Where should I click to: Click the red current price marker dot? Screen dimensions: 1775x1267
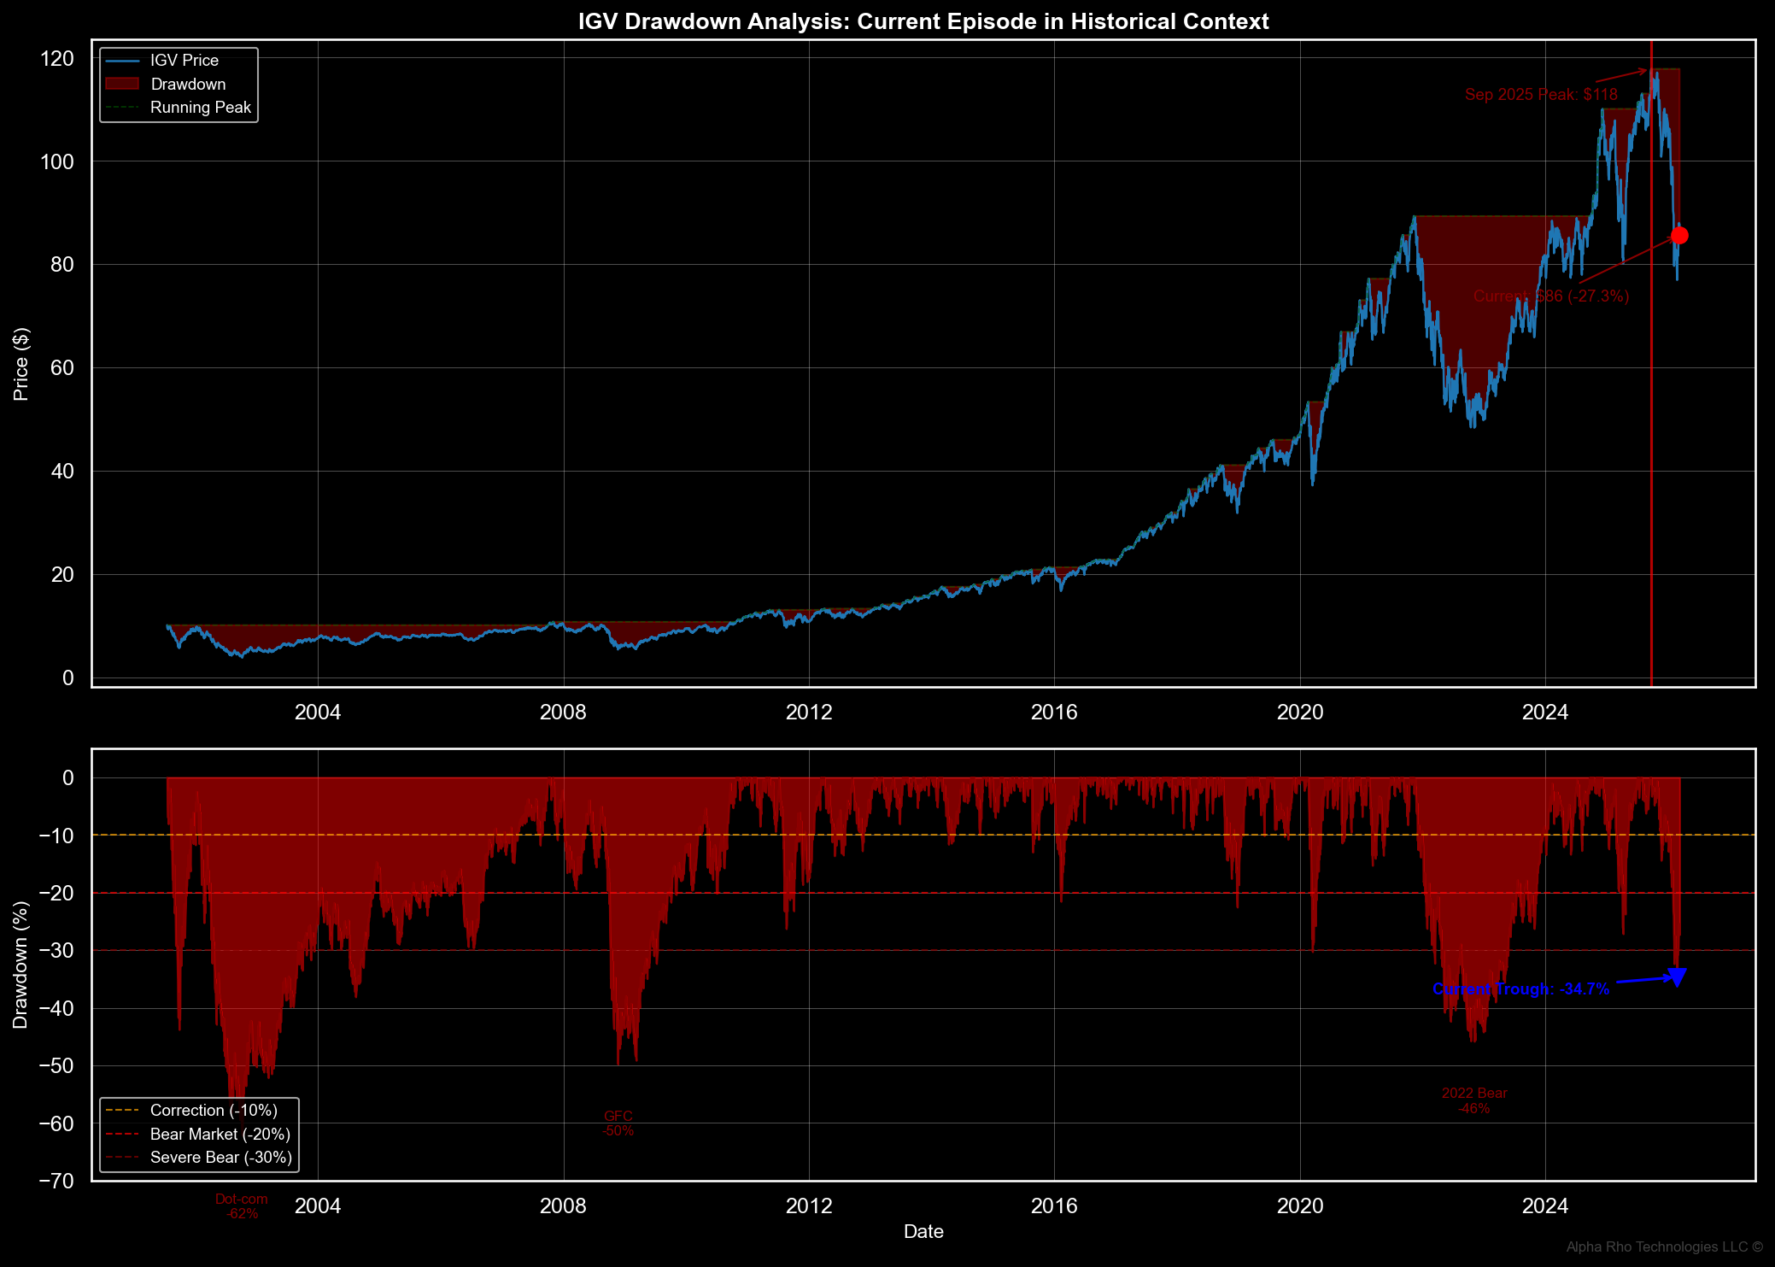tap(1678, 236)
